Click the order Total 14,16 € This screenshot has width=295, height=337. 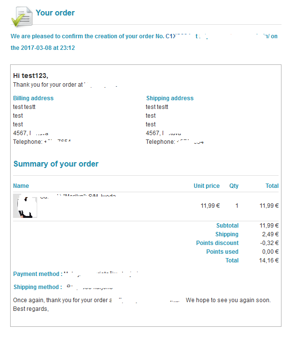point(268,260)
